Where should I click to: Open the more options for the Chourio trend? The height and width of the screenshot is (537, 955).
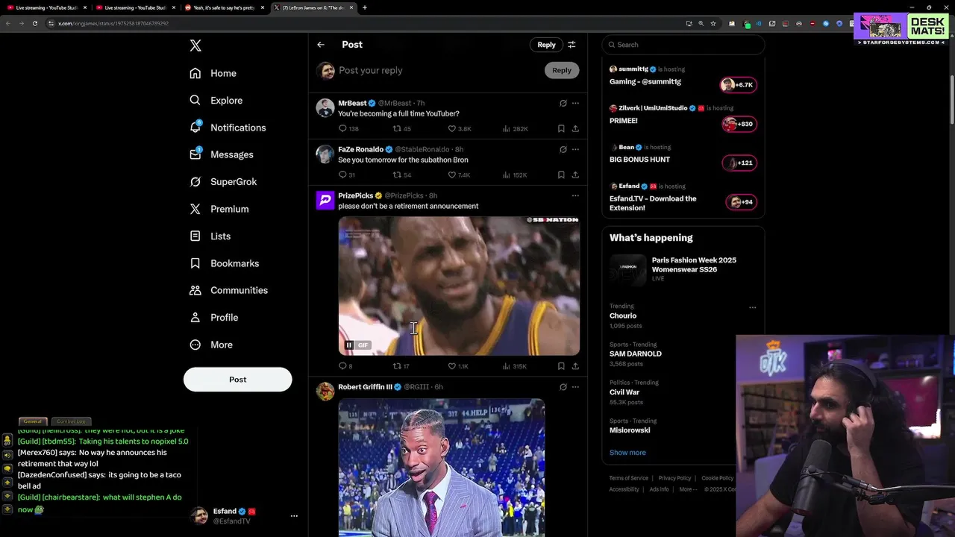pyautogui.click(x=752, y=307)
